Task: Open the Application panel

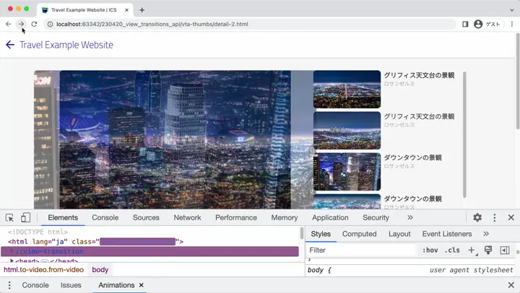Action: (x=330, y=218)
